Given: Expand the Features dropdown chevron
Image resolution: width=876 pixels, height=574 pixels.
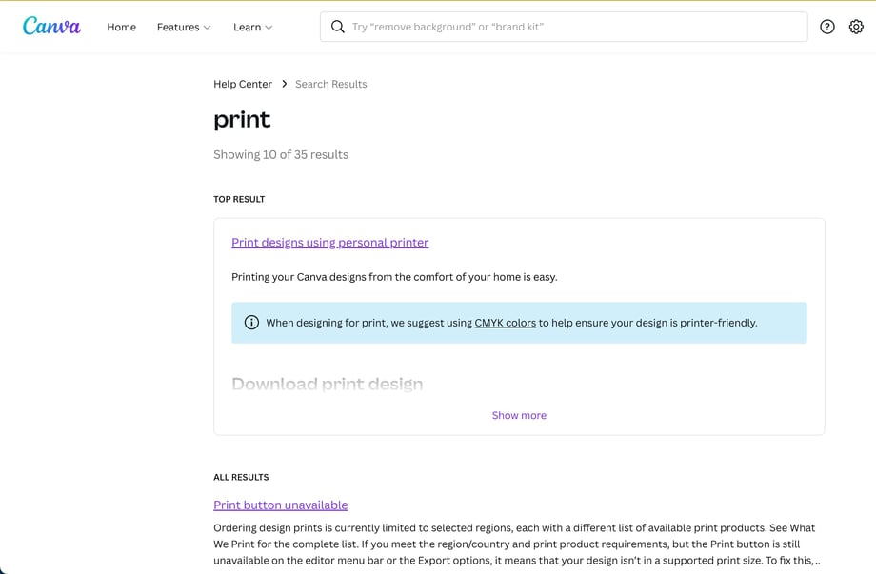Looking at the screenshot, I should click(x=208, y=28).
